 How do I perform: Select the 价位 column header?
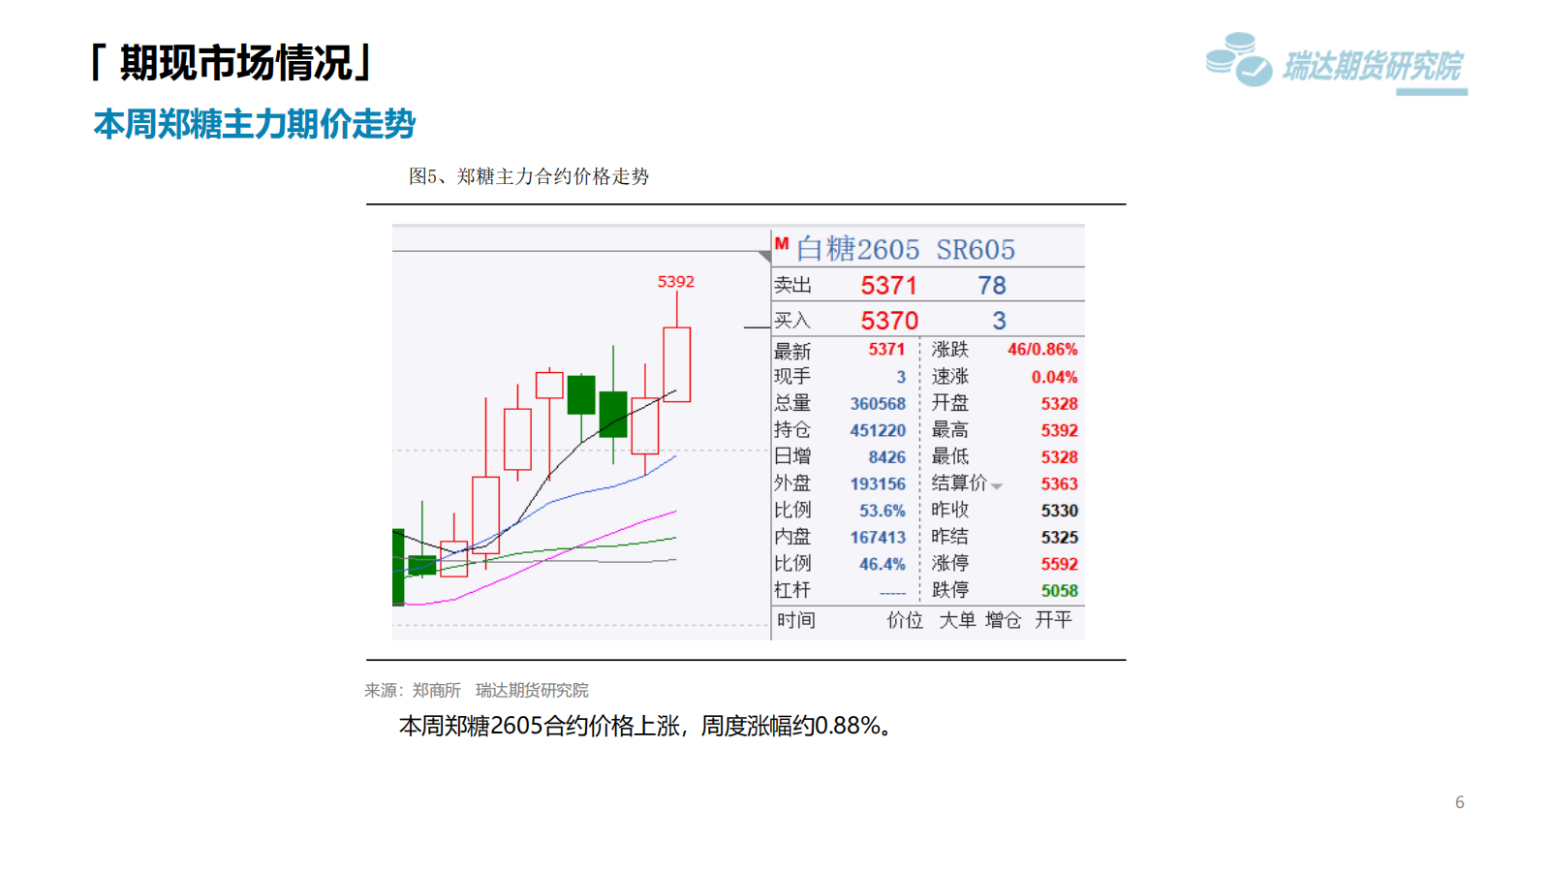[905, 620]
